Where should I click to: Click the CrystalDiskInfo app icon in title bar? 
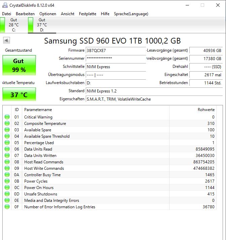coord(5,5)
